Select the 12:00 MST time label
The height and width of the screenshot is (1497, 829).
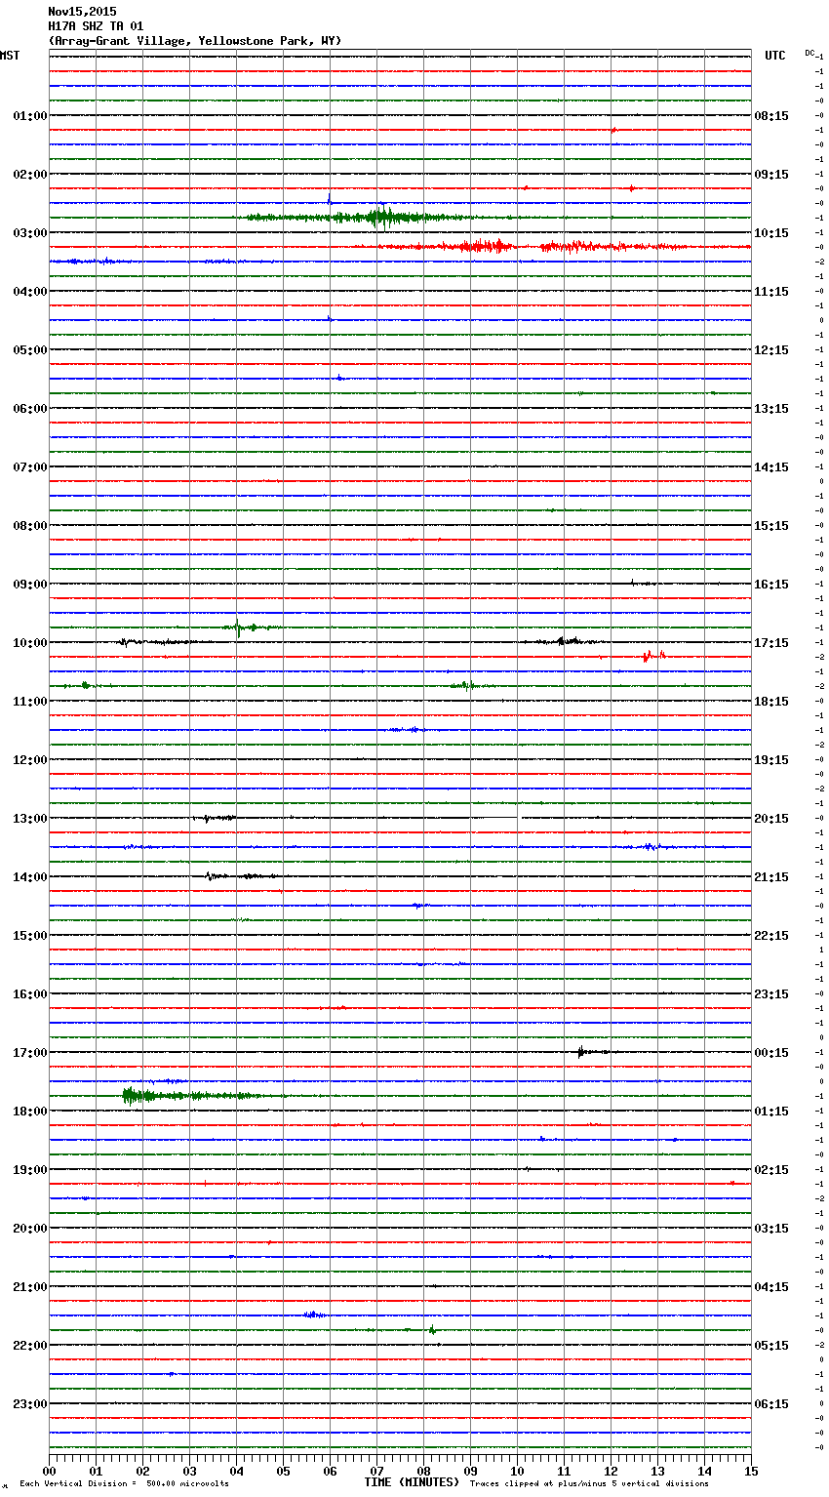[x=30, y=760]
